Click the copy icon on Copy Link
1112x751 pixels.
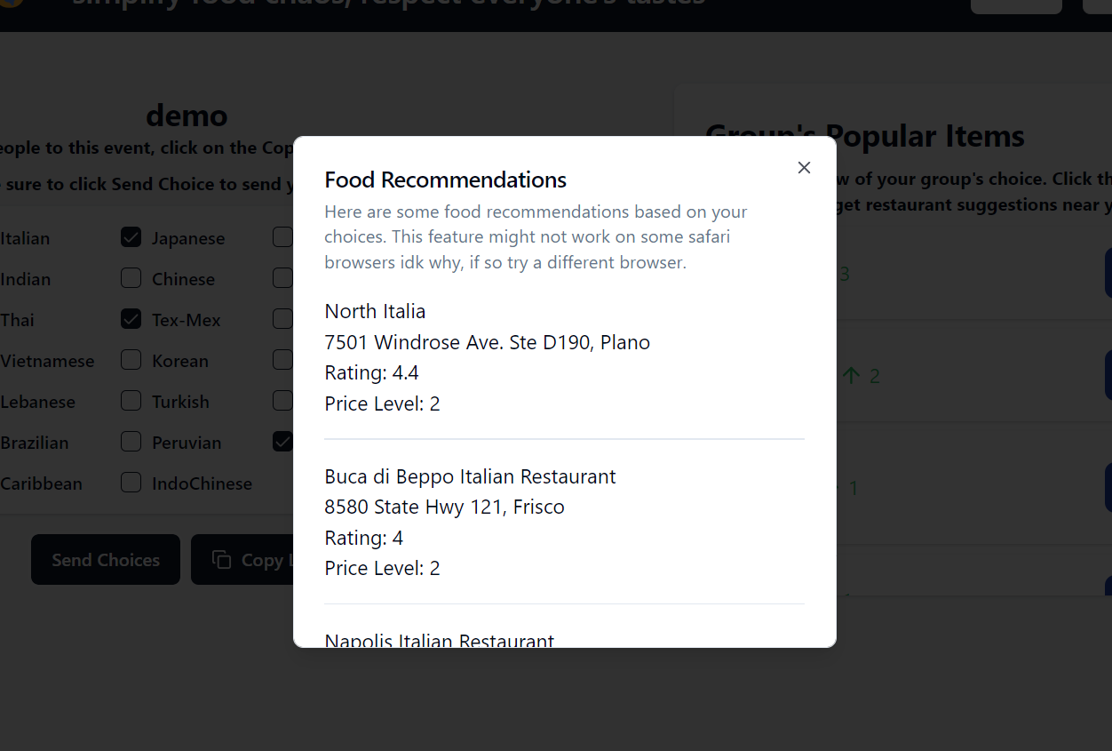click(x=221, y=559)
